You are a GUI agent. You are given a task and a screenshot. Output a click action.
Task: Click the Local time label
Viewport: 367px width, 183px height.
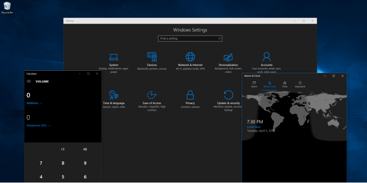click(x=254, y=127)
